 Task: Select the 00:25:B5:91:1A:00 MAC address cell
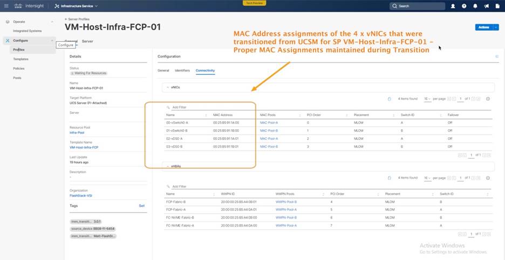[226, 123]
